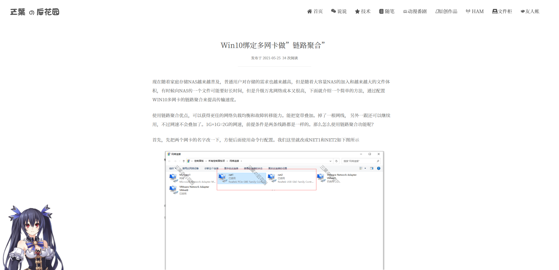Image resolution: width=559 pixels, height=270 pixels.
Task: Click the back arrow in the 网络连接 window
Action: point(170,161)
